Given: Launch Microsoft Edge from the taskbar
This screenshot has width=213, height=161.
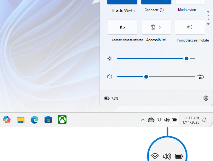Looking at the screenshot, I should coord(35,120).
